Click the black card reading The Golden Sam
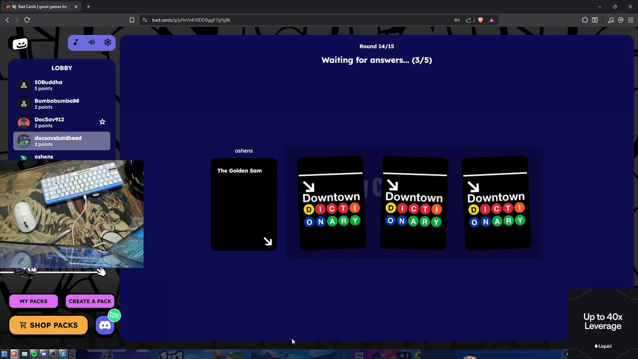The width and height of the screenshot is (638, 359). (244, 204)
